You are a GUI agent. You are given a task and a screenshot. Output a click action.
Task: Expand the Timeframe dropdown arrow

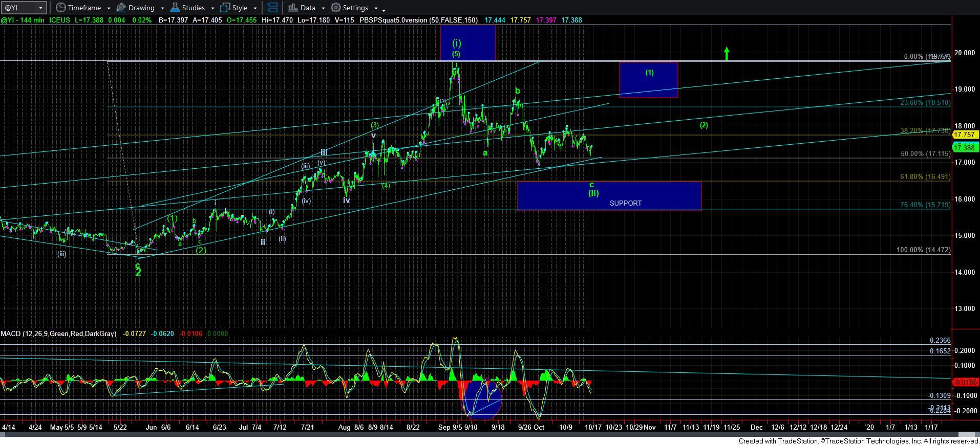(x=109, y=8)
